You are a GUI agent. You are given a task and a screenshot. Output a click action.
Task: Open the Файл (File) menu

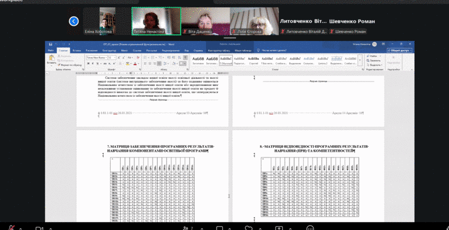click(51, 50)
